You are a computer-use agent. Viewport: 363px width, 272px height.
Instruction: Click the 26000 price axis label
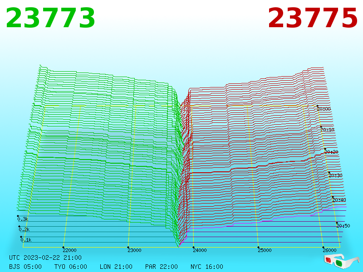[329, 250]
